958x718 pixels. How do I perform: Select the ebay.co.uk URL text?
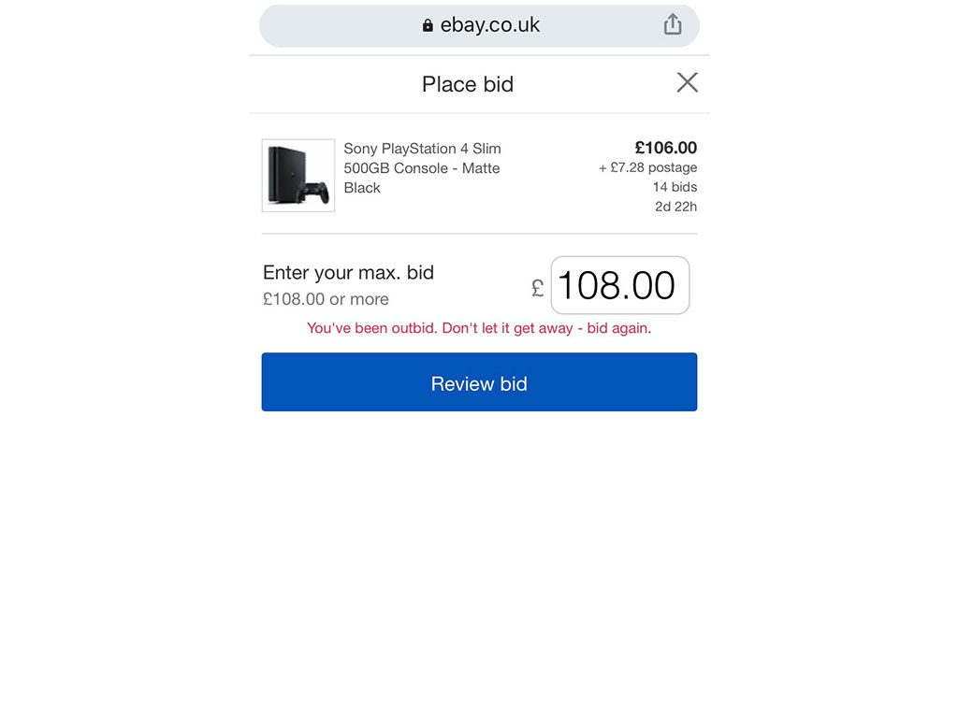(490, 25)
